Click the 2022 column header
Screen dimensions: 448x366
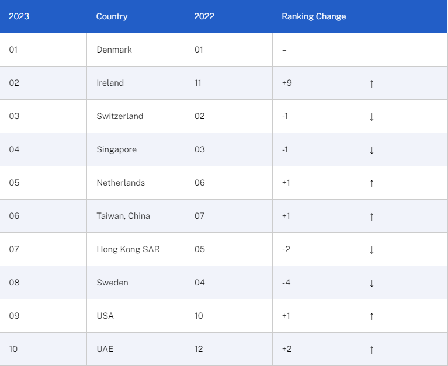click(x=204, y=16)
